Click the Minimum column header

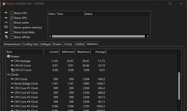67,52
